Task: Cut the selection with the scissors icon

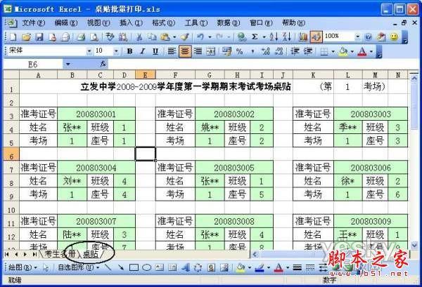Action: click(x=139, y=37)
